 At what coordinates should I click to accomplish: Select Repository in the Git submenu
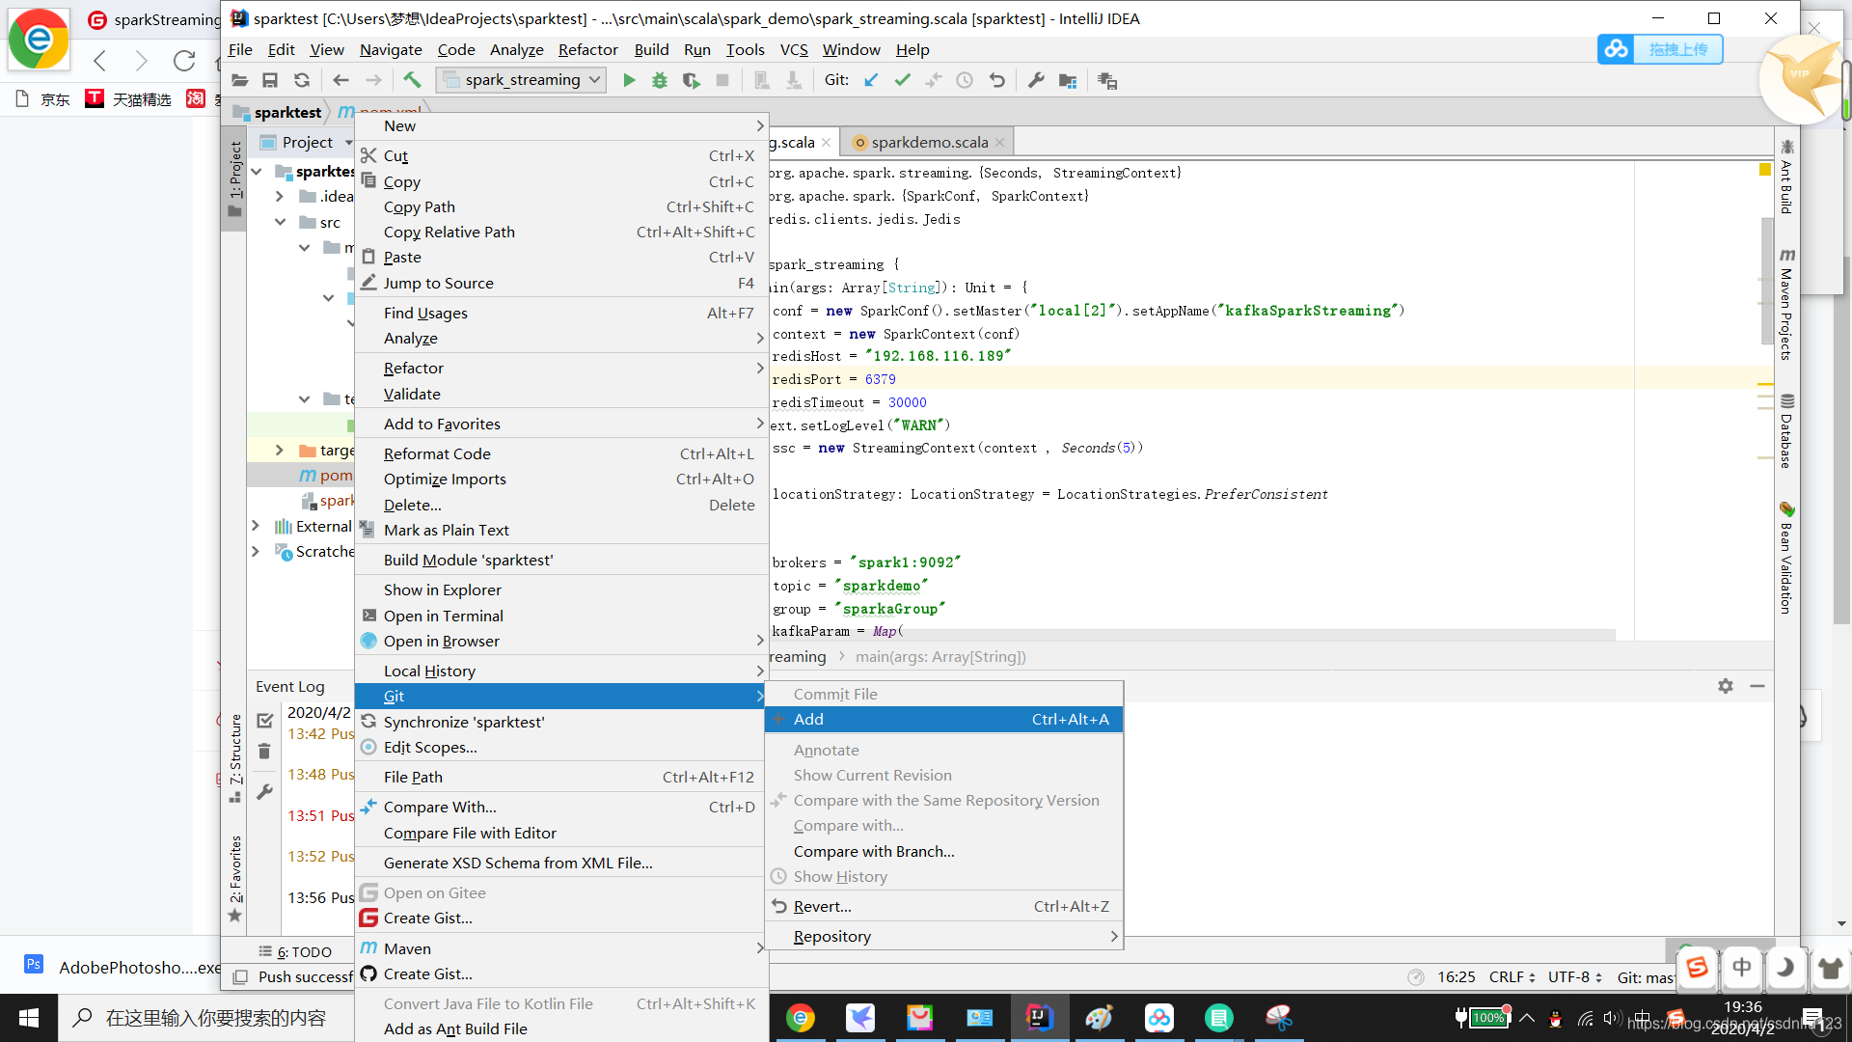pos(944,937)
